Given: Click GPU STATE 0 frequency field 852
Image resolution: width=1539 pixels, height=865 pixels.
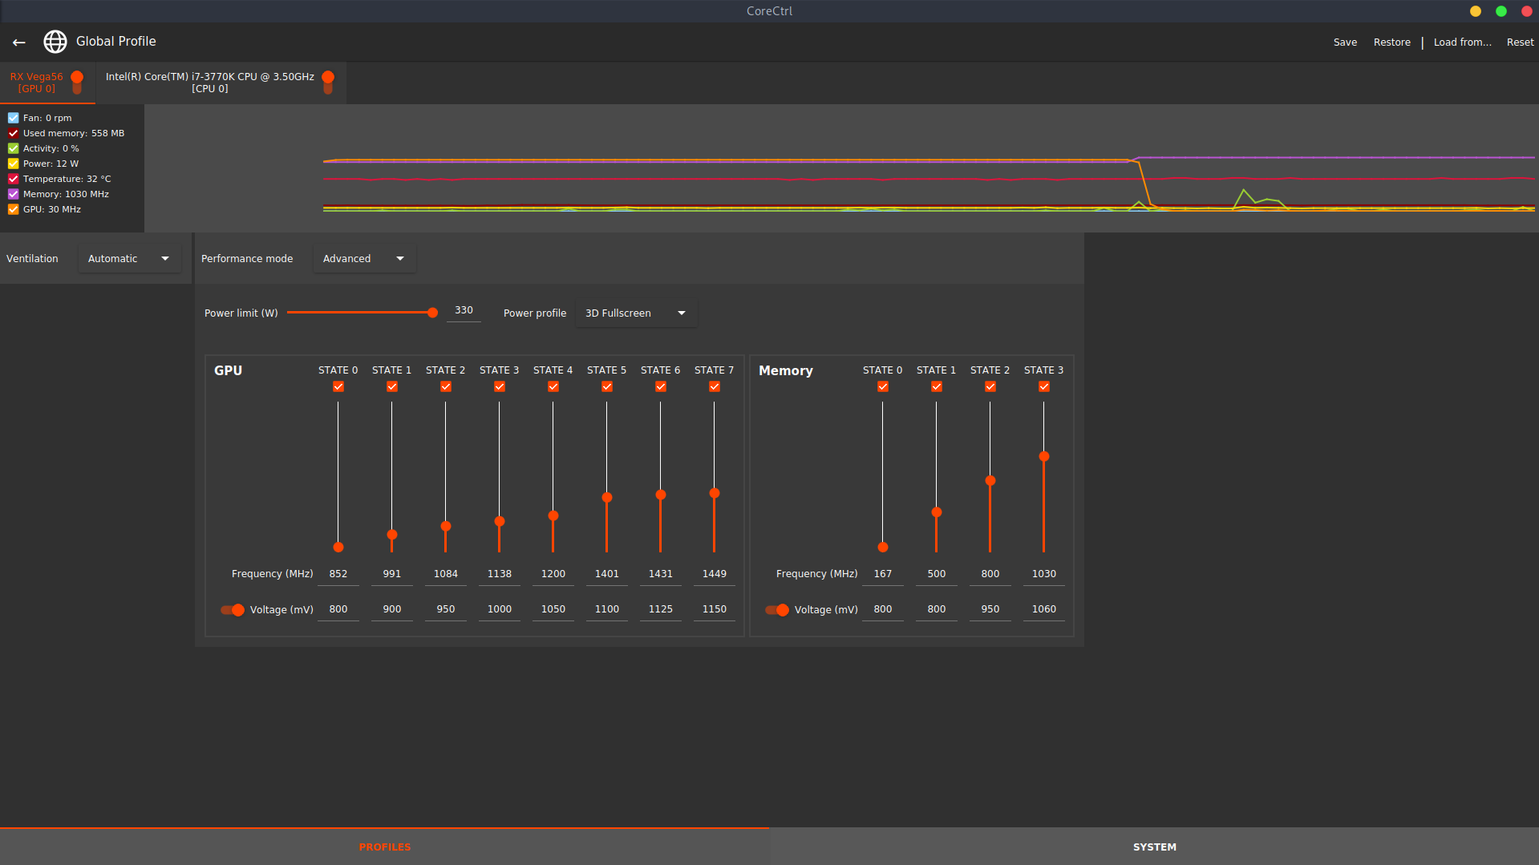Looking at the screenshot, I should [x=338, y=575].
